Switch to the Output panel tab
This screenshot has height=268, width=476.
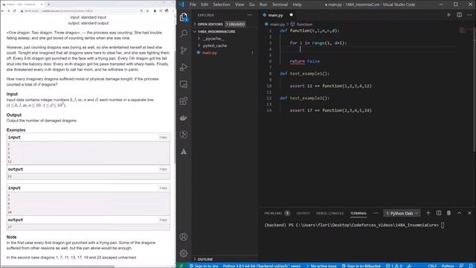303,214
